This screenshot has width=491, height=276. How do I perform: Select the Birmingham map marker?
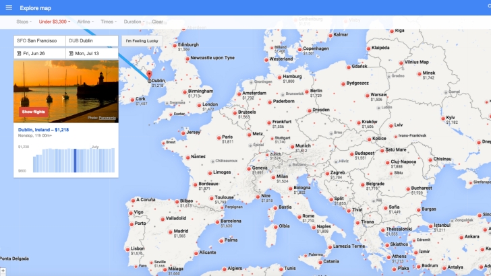184,92
